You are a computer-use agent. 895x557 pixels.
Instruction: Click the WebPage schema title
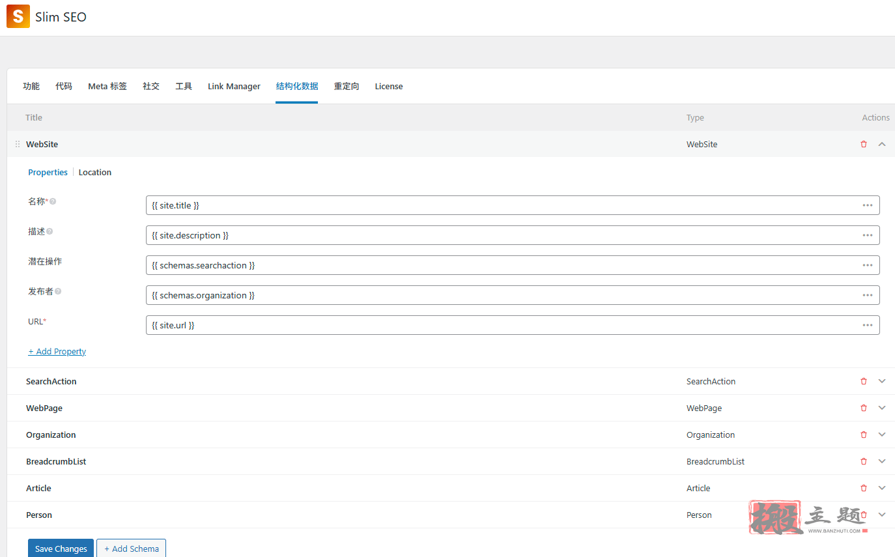pos(44,408)
